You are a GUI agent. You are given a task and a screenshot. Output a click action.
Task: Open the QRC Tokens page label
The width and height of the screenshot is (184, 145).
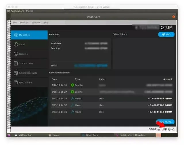tap(26, 82)
